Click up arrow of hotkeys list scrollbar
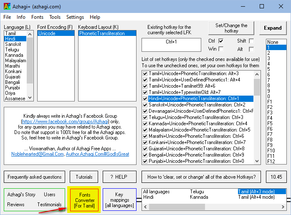 257,74
